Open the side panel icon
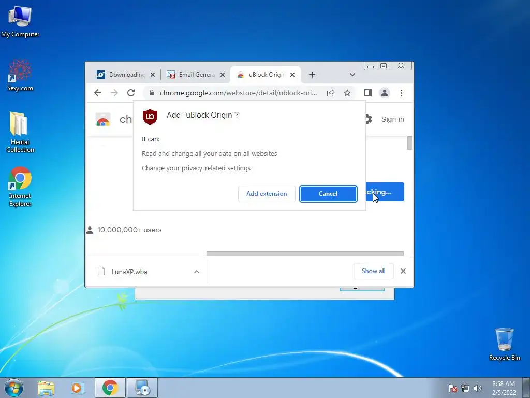This screenshot has width=530, height=398. (x=368, y=93)
